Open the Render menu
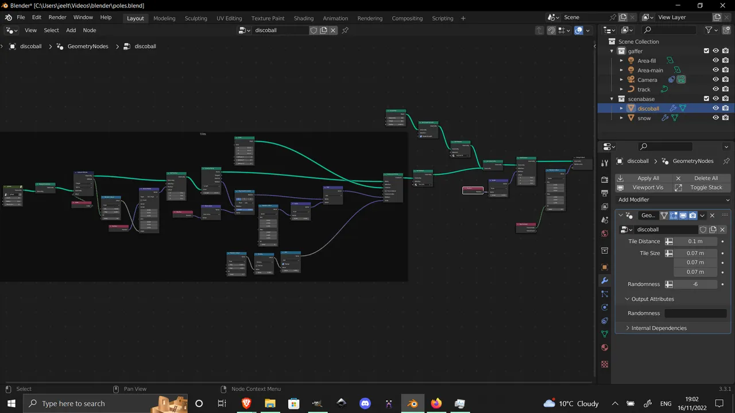This screenshot has height=413, width=735. click(57, 17)
